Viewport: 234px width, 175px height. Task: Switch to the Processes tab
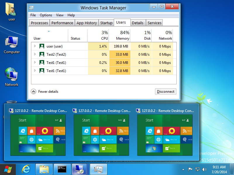(x=39, y=23)
